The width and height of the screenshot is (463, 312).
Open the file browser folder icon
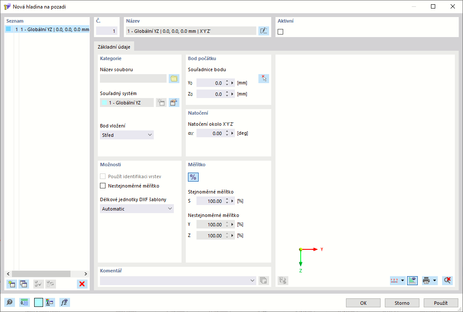174,78
